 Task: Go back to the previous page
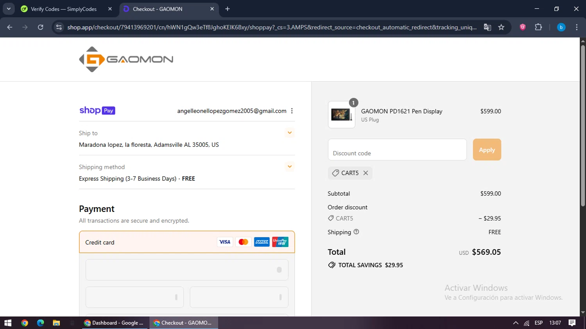click(x=10, y=27)
